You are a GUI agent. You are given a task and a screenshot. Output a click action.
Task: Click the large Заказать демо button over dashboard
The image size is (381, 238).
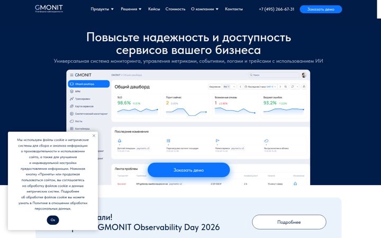pyautogui.click(x=188, y=170)
